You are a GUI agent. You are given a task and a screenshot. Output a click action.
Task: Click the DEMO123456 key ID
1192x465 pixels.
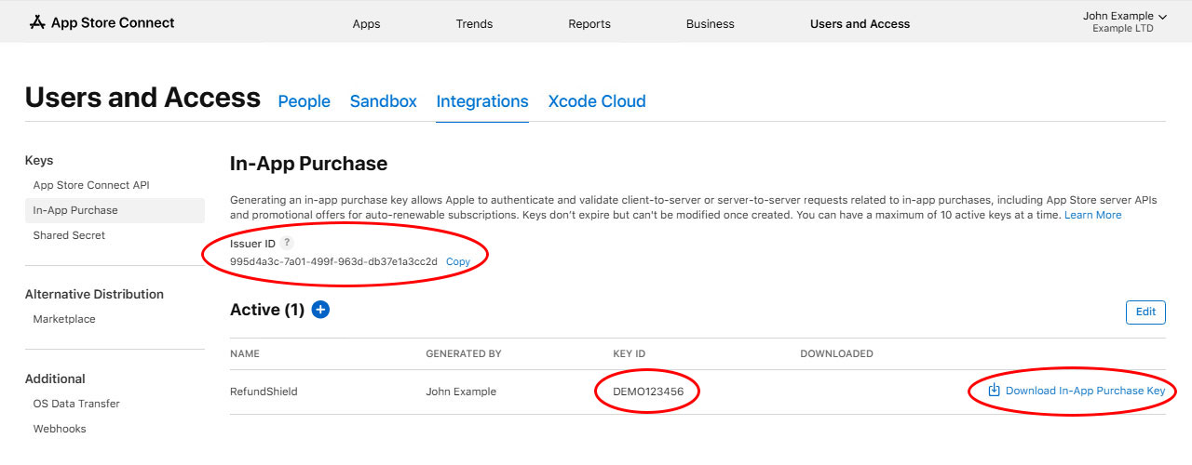tap(648, 392)
